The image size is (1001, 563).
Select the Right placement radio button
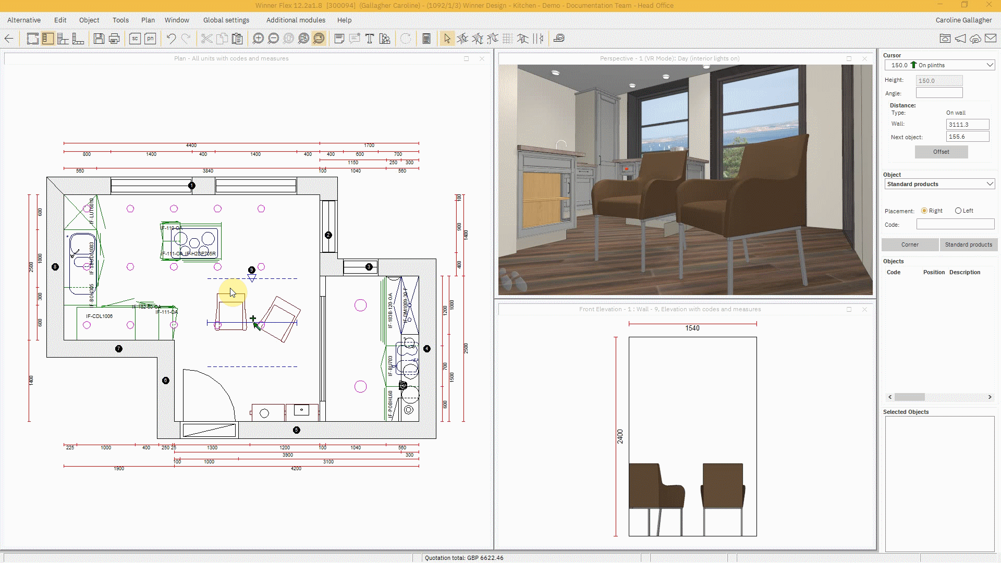pos(925,211)
